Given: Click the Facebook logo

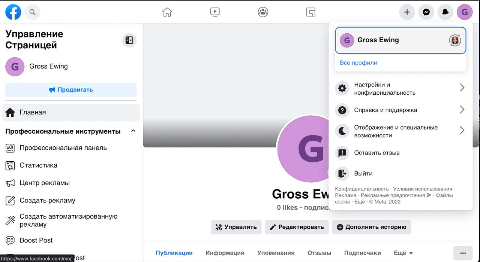Looking at the screenshot, I should coord(13,12).
